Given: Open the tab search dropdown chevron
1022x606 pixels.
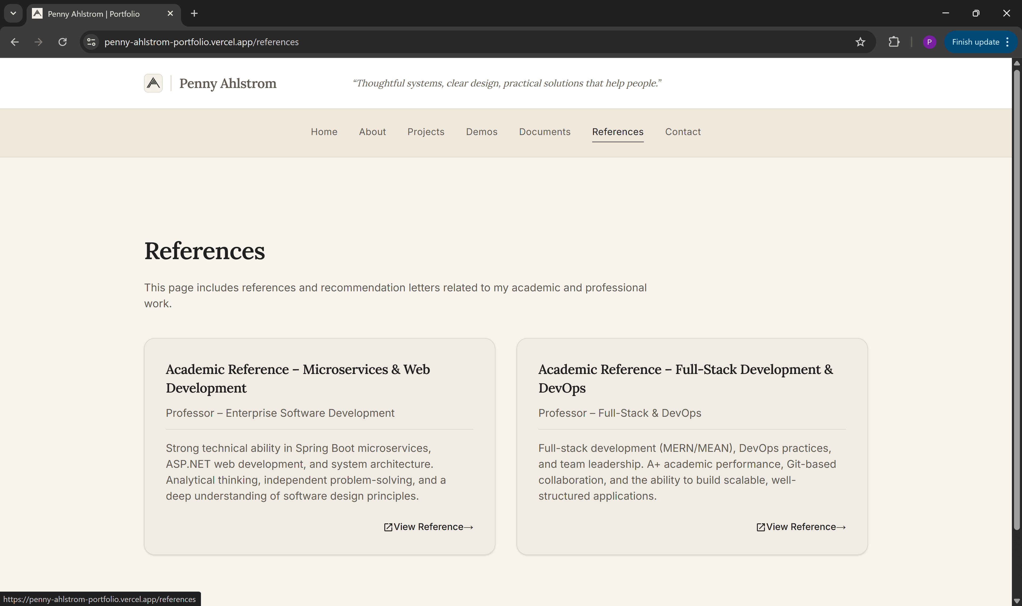Looking at the screenshot, I should (13, 13).
